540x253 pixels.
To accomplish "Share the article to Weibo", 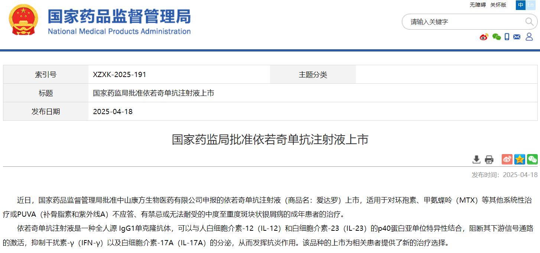I will 507,159.
